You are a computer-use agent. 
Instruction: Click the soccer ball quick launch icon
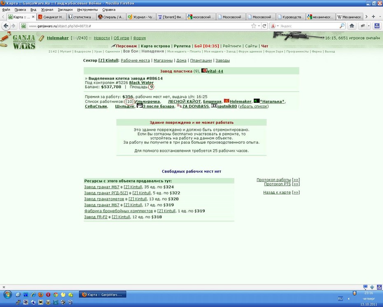tap(63, 302)
